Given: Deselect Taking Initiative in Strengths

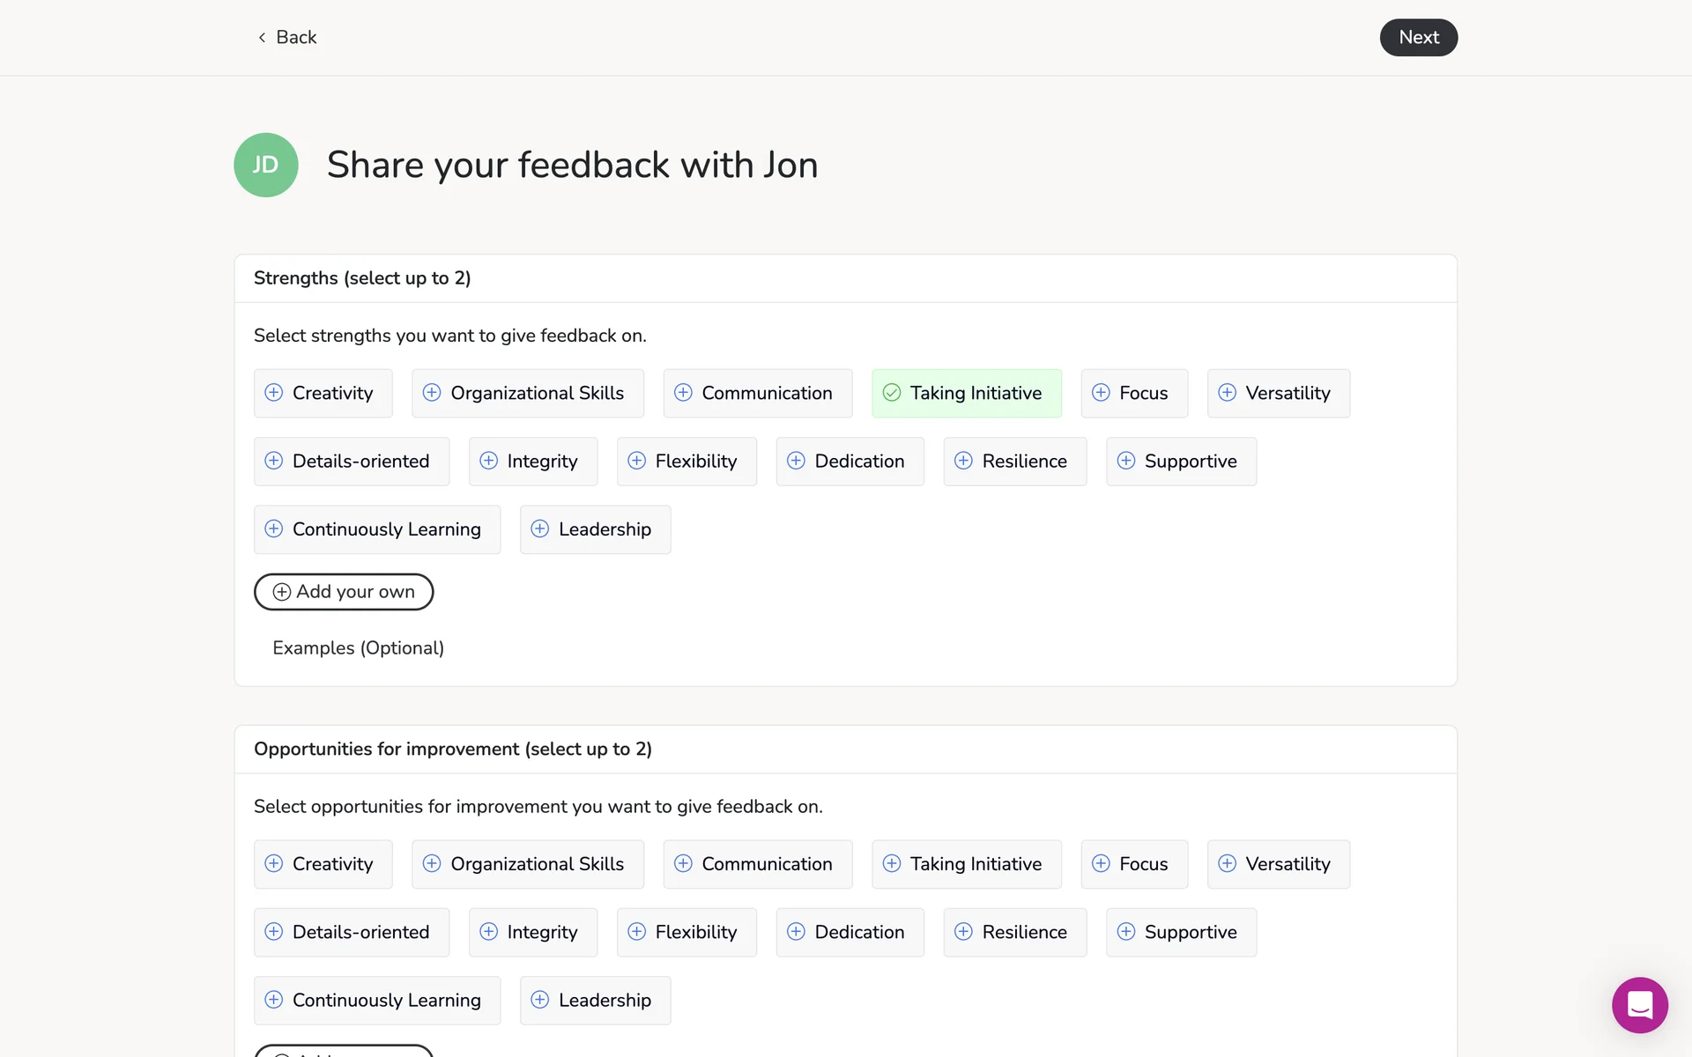Looking at the screenshot, I should coord(966,393).
